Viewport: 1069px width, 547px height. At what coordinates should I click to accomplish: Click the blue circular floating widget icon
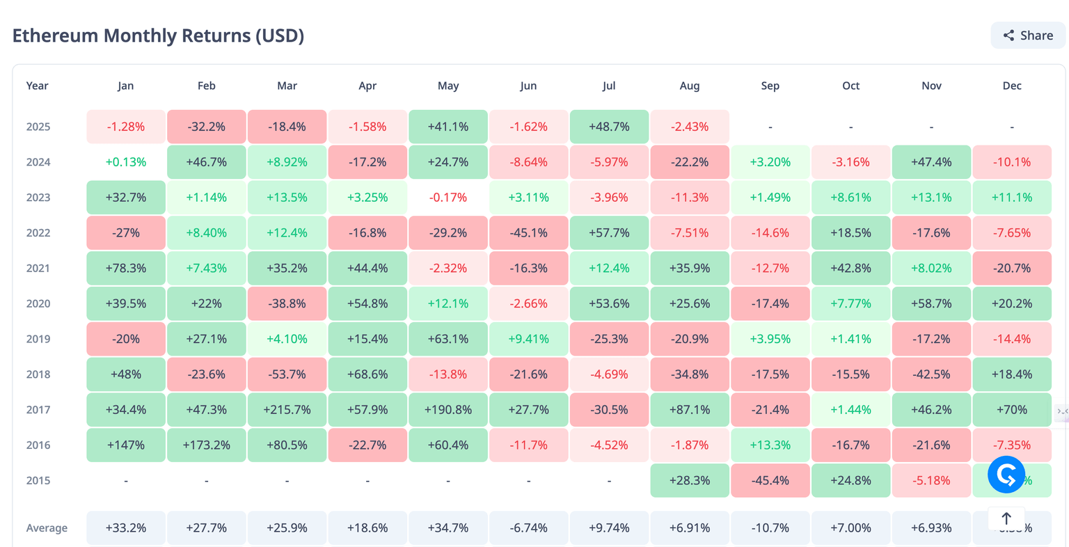pyautogui.click(x=1006, y=475)
